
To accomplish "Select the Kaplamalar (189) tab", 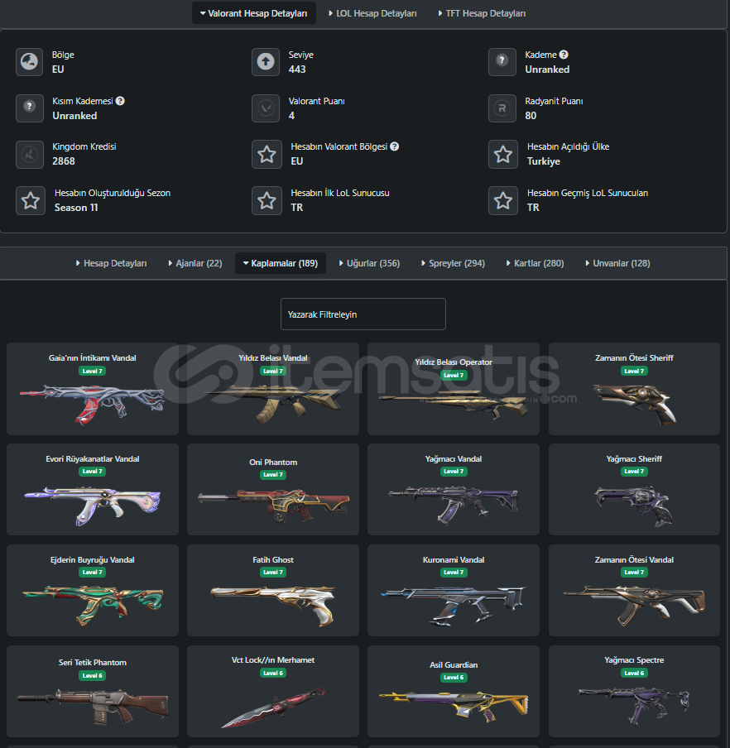I will coord(281,263).
